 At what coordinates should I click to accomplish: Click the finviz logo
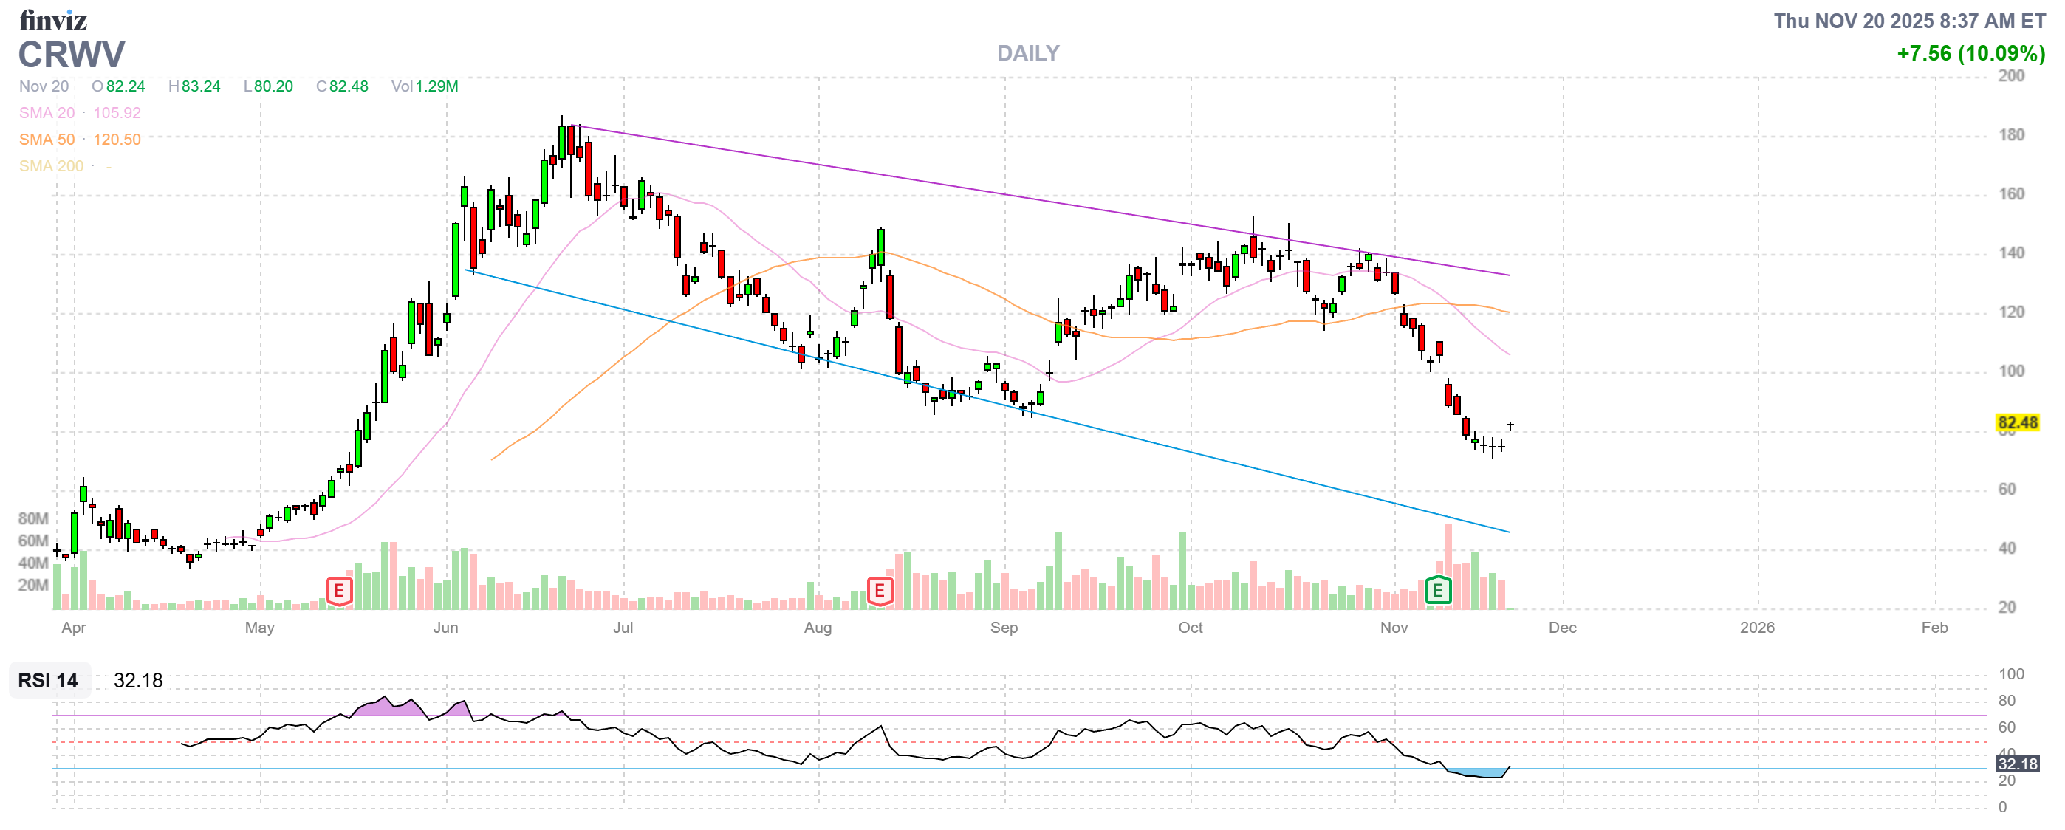point(53,19)
